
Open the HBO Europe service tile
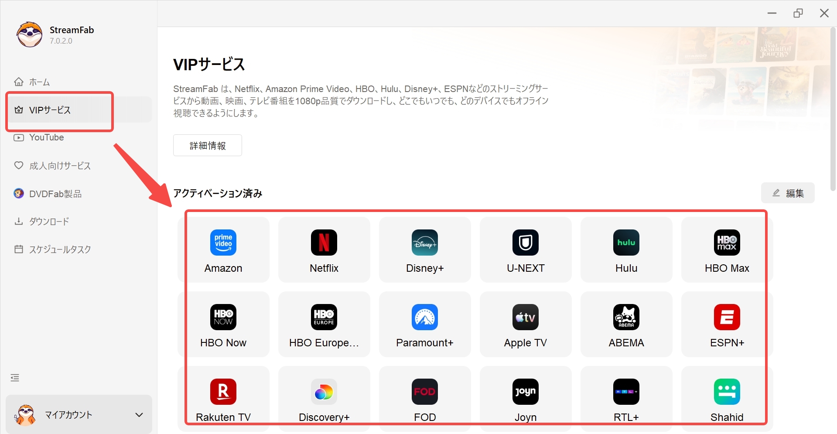click(324, 324)
